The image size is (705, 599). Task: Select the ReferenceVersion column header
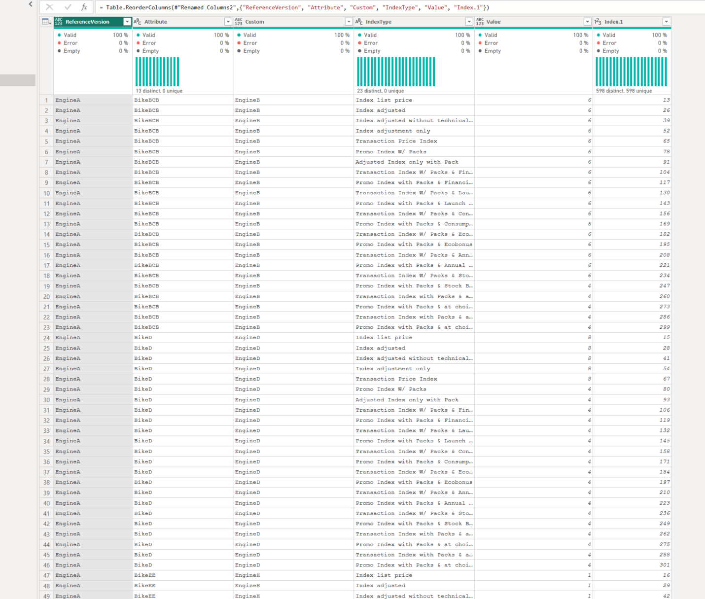click(93, 22)
